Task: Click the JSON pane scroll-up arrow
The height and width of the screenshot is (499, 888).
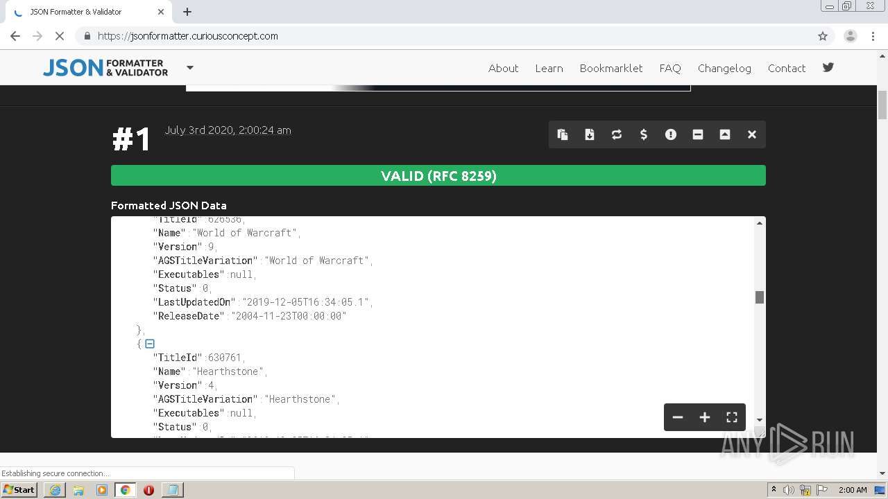Action: pyautogui.click(x=760, y=223)
